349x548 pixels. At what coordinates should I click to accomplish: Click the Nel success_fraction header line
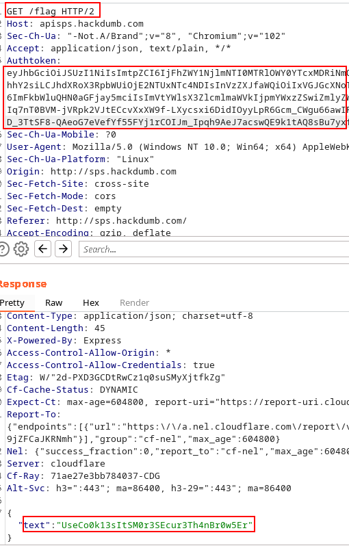(178, 451)
